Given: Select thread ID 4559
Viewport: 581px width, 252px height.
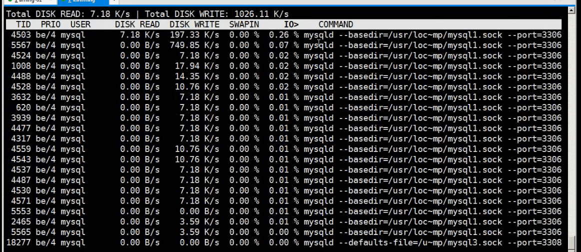Looking at the screenshot, I should point(21,149).
